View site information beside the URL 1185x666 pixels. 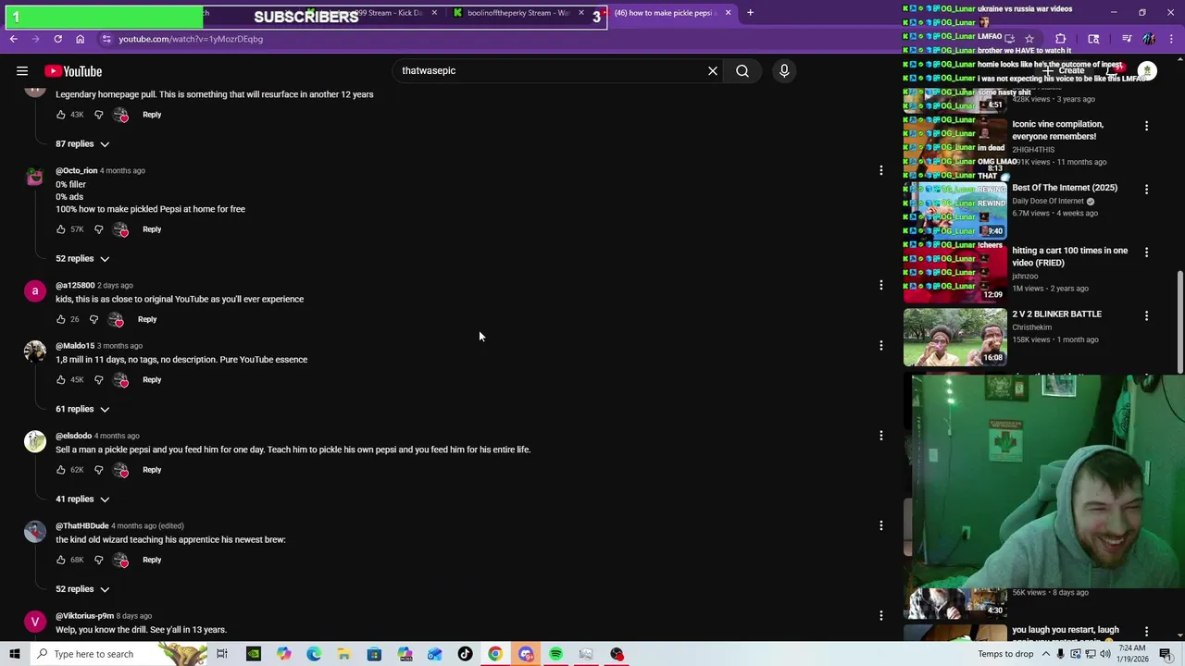coord(106,39)
